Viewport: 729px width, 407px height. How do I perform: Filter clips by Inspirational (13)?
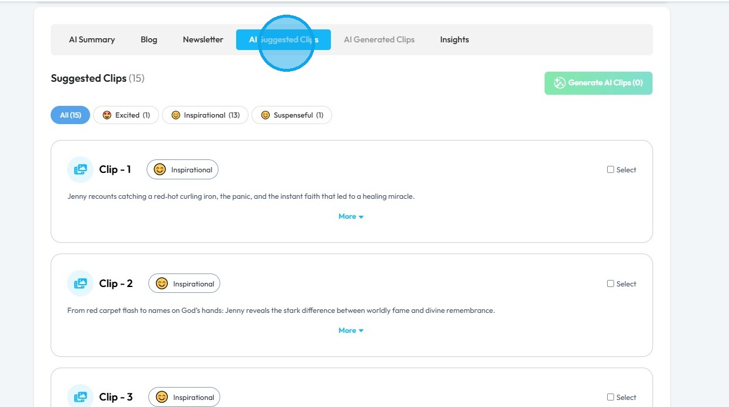click(205, 115)
